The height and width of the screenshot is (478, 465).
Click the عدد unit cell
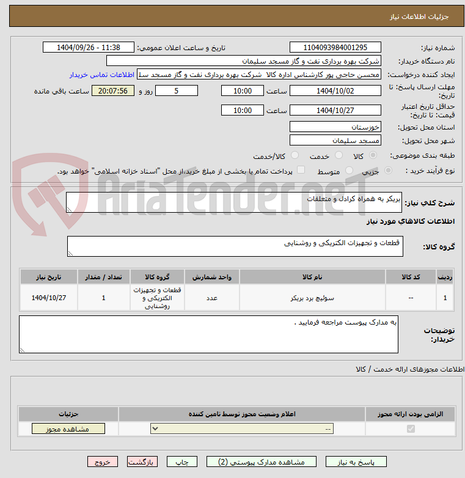212,298
